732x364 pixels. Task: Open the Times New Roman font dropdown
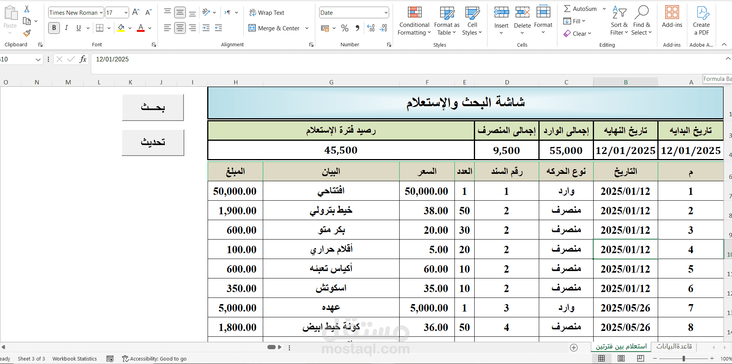pos(101,13)
